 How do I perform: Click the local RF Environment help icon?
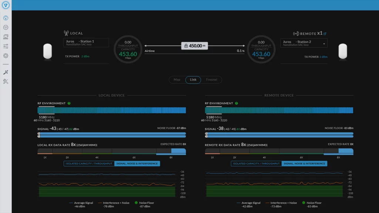tap(69, 104)
